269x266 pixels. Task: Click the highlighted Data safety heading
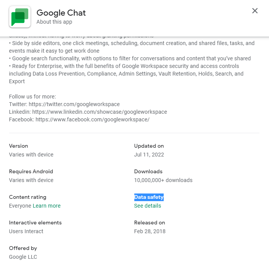(x=149, y=197)
